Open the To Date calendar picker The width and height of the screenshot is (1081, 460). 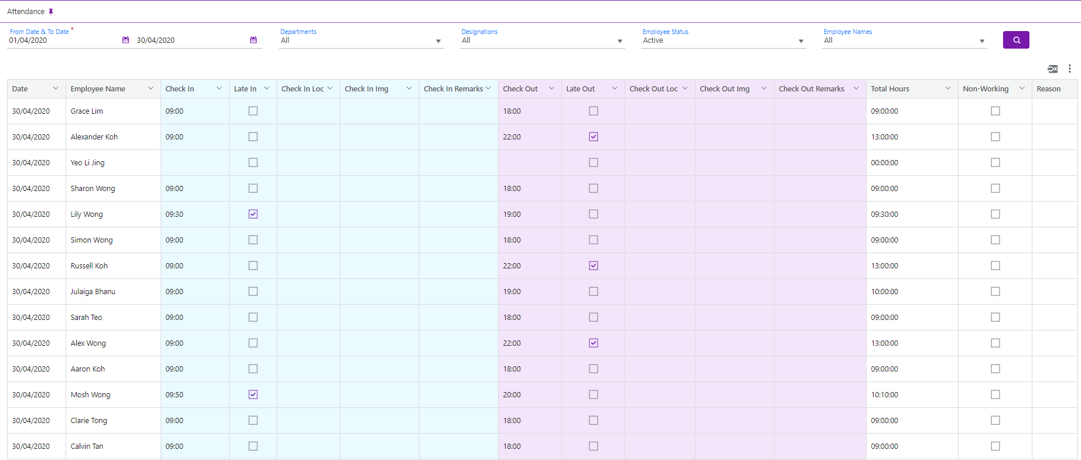point(253,40)
